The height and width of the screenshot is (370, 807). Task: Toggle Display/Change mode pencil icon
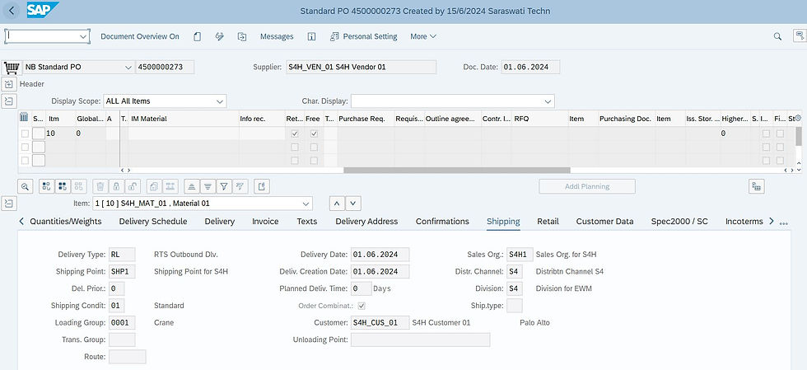tap(220, 36)
